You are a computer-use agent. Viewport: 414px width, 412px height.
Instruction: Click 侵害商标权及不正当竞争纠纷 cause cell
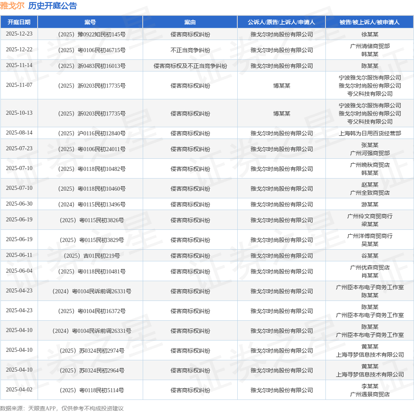click(190, 66)
